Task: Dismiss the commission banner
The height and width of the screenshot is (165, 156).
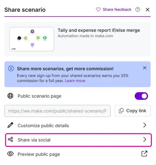Action: pos(145,68)
